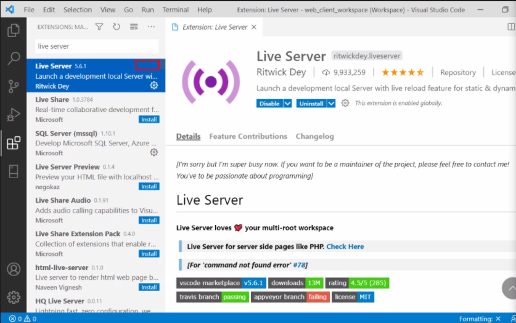This screenshot has width=516, height=323.
Task: Select the Live Server extension in list
Action: [x=96, y=76]
